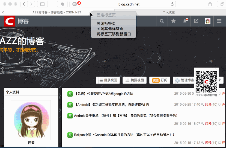Click subtitle 简单的，才是最好的。
This screenshot has height=148, width=226.
(19, 50)
